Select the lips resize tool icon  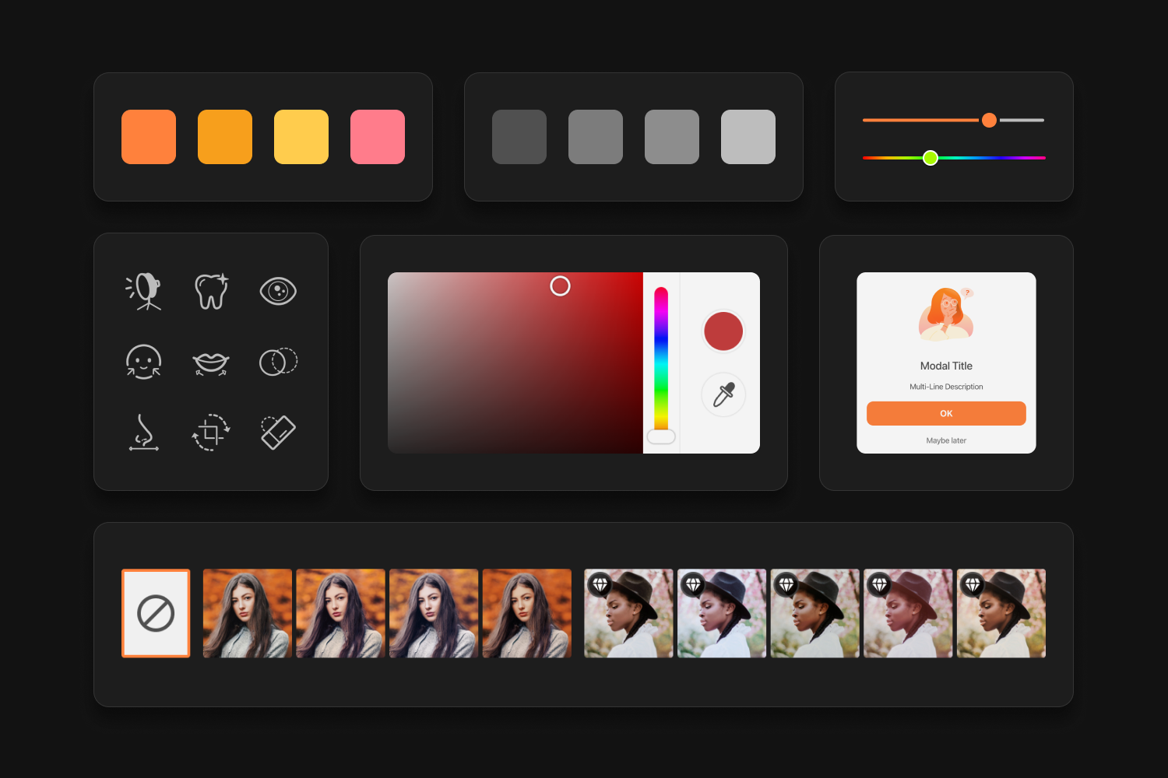(x=210, y=363)
